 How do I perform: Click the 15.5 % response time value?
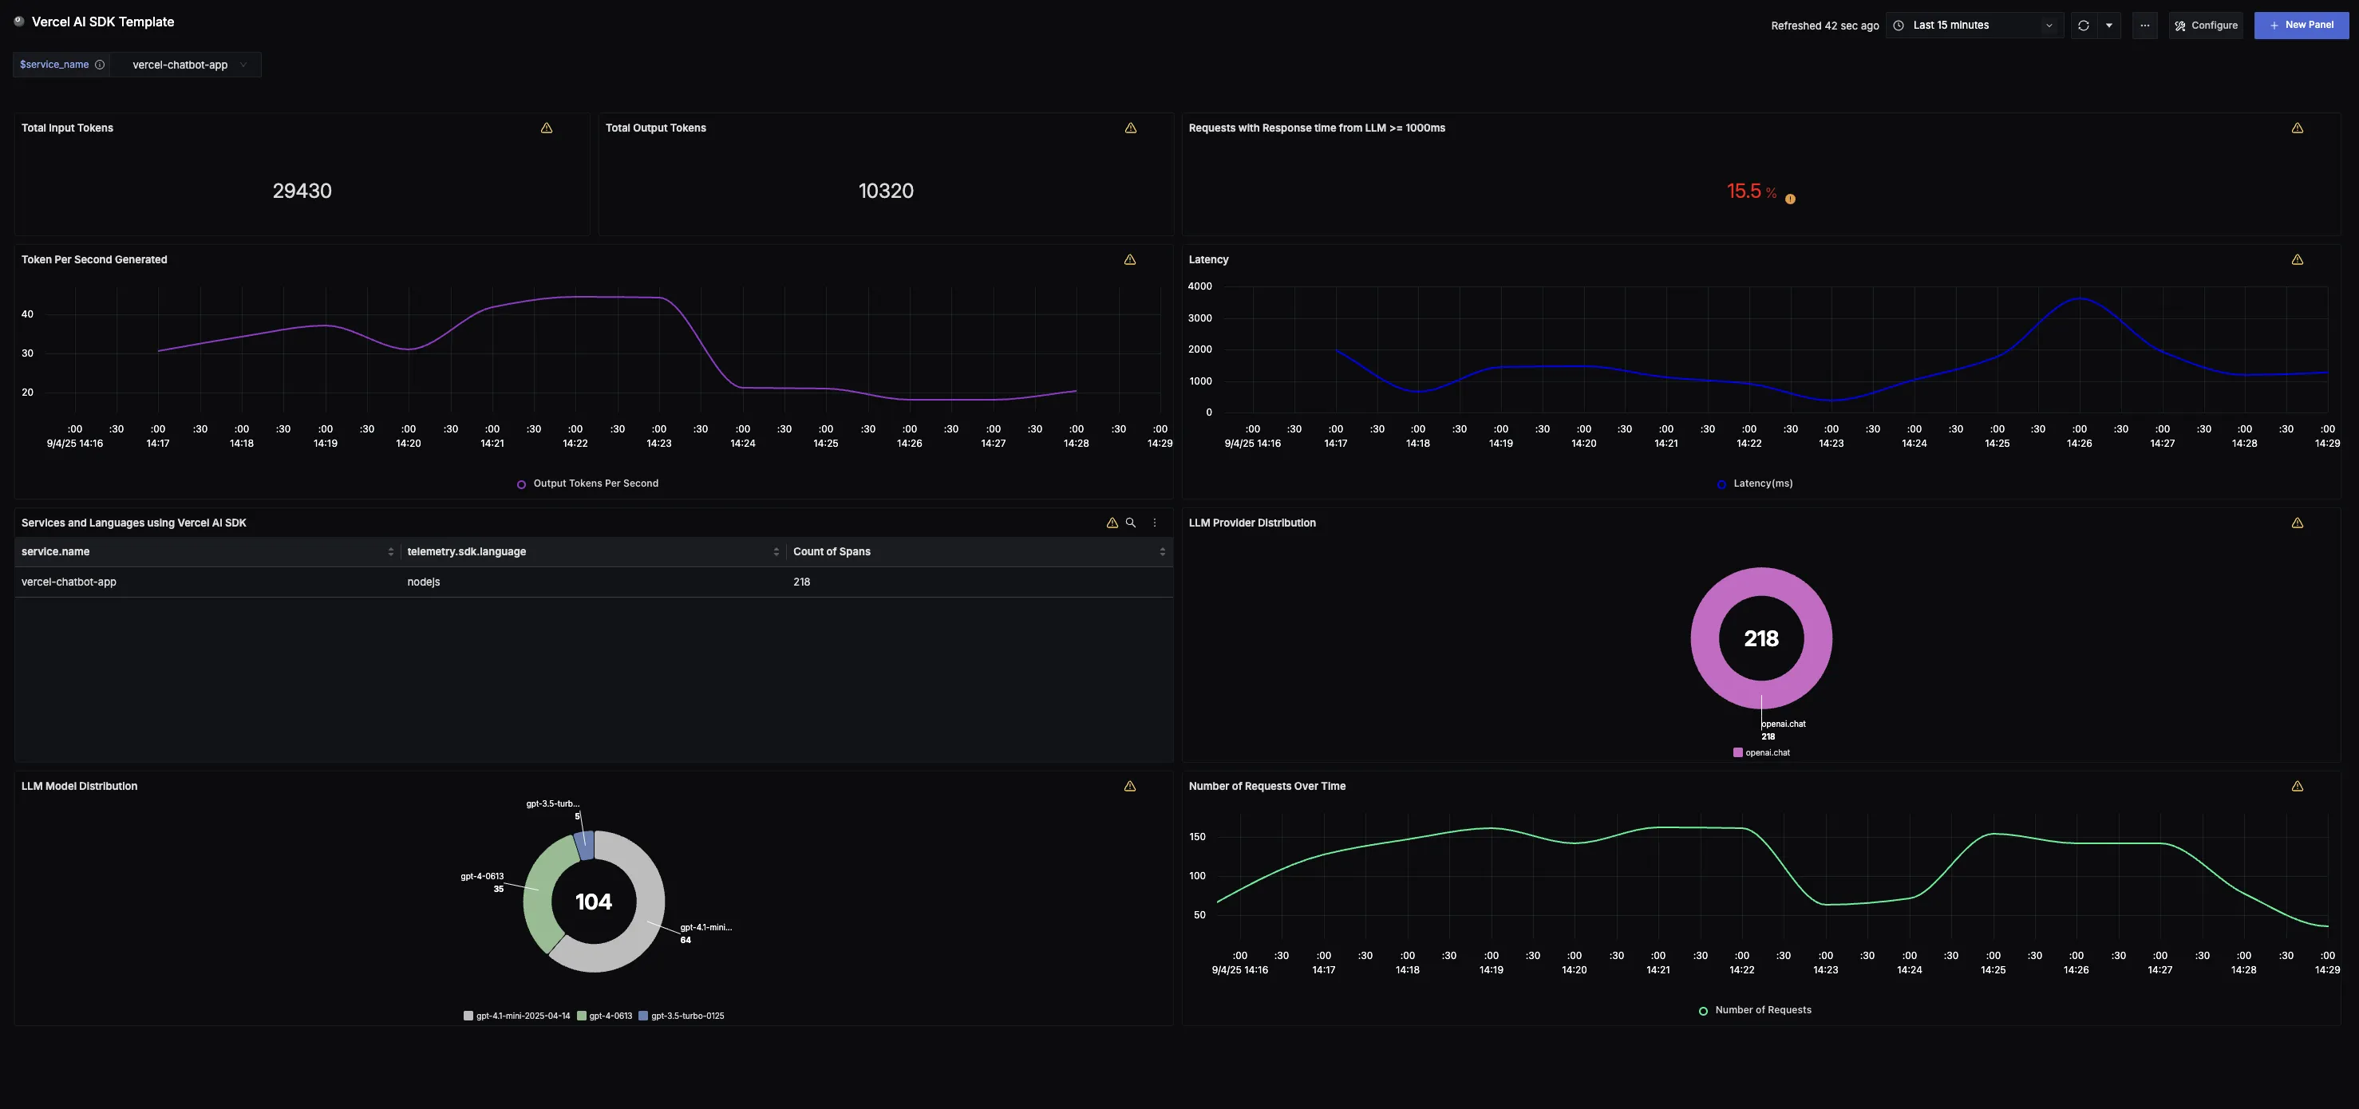1751,191
